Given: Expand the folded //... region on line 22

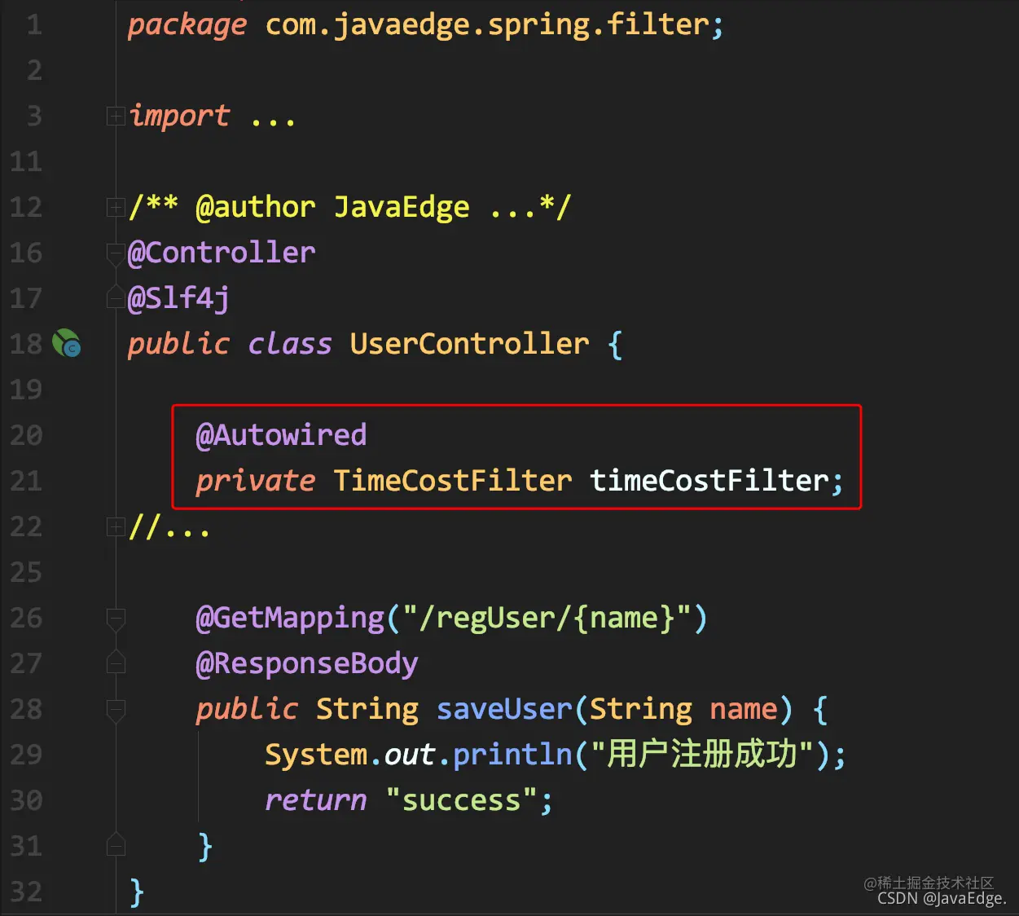Looking at the screenshot, I should tap(115, 527).
